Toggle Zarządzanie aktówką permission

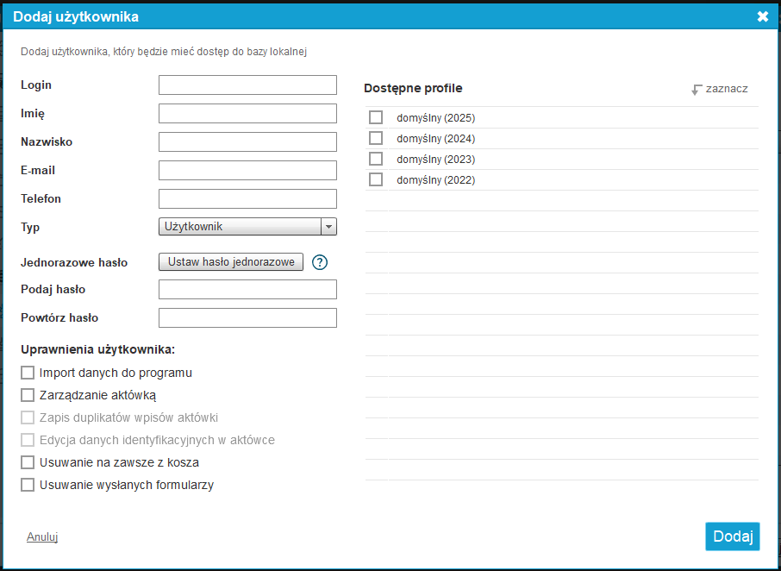pos(28,395)
